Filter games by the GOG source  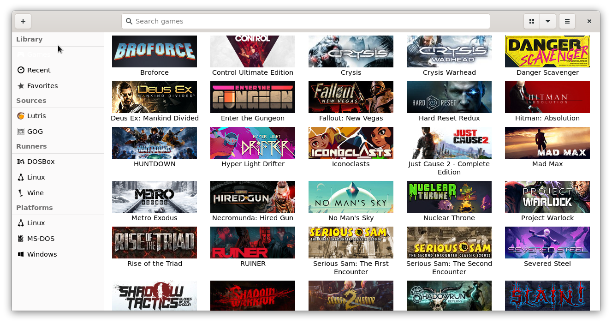click(x=35, y=131)
